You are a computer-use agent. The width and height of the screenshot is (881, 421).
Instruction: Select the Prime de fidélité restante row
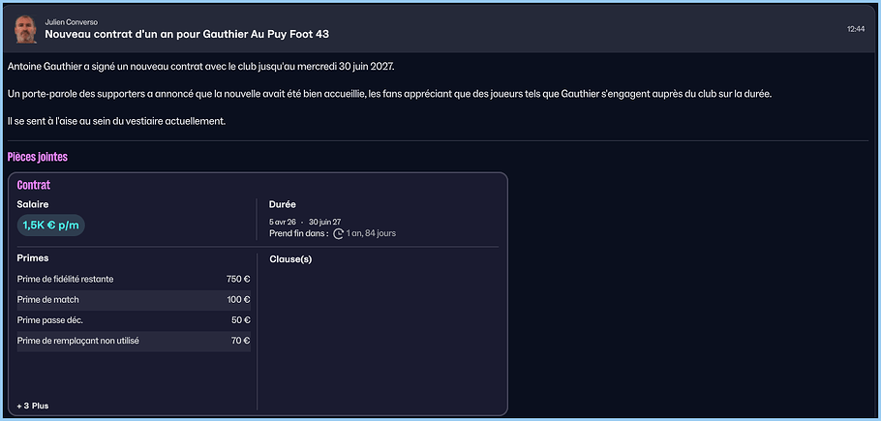(134, 279)
